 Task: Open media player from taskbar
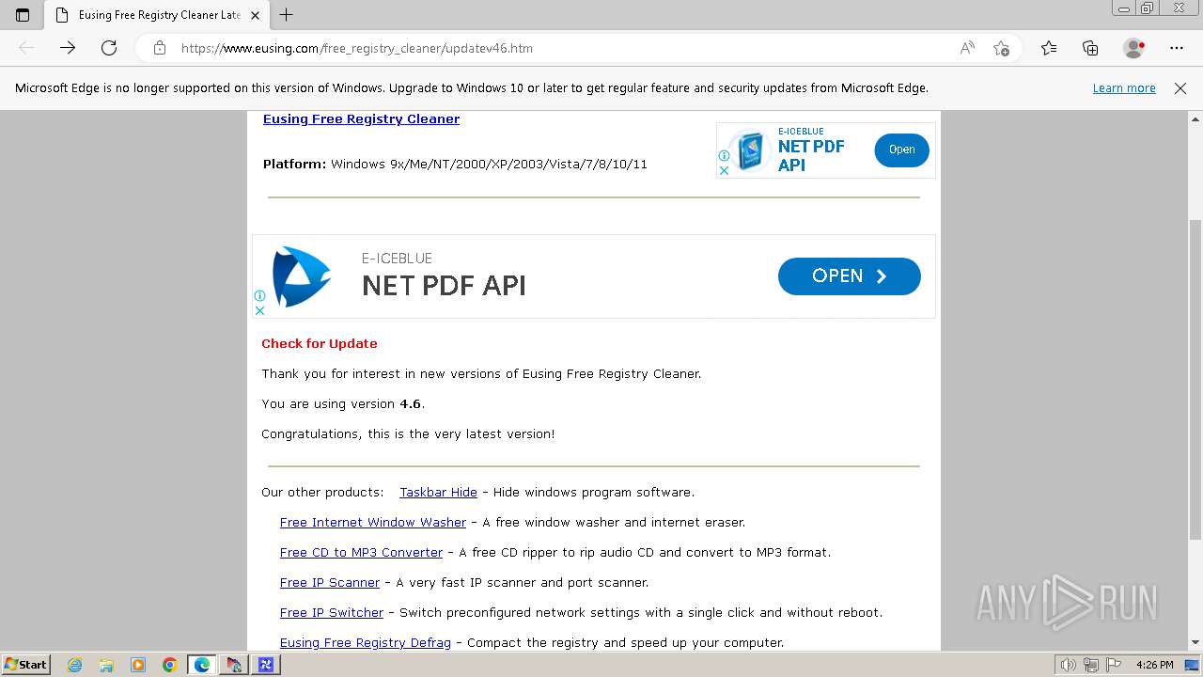pos(138,665)
